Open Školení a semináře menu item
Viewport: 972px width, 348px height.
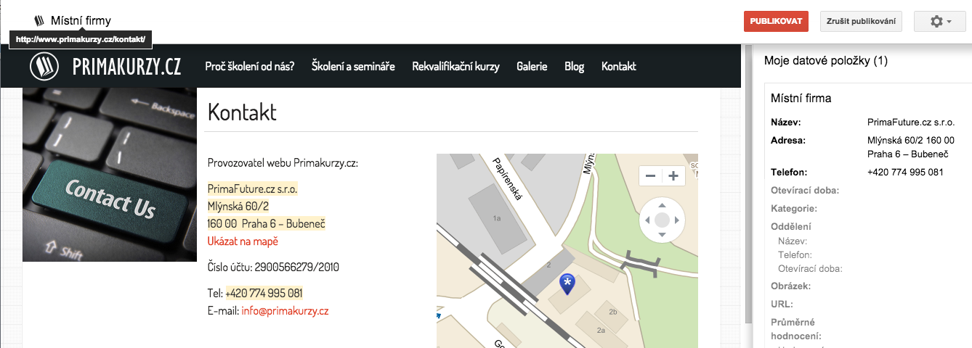(x=353, y=66)
